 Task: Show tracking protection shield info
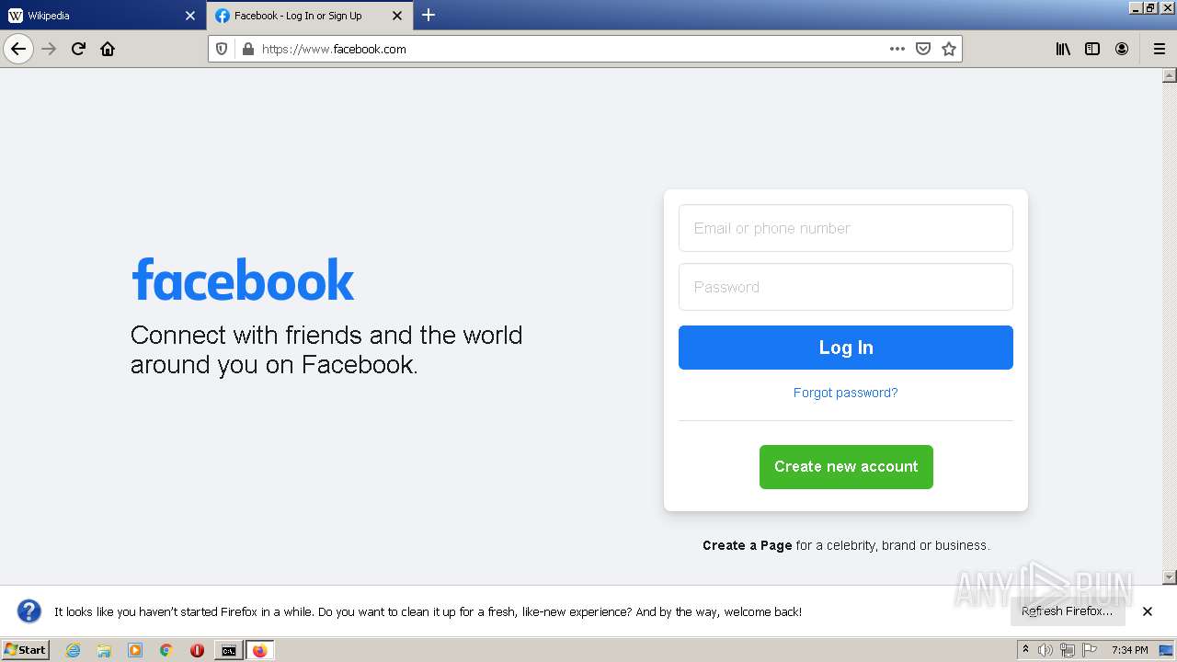222,49
